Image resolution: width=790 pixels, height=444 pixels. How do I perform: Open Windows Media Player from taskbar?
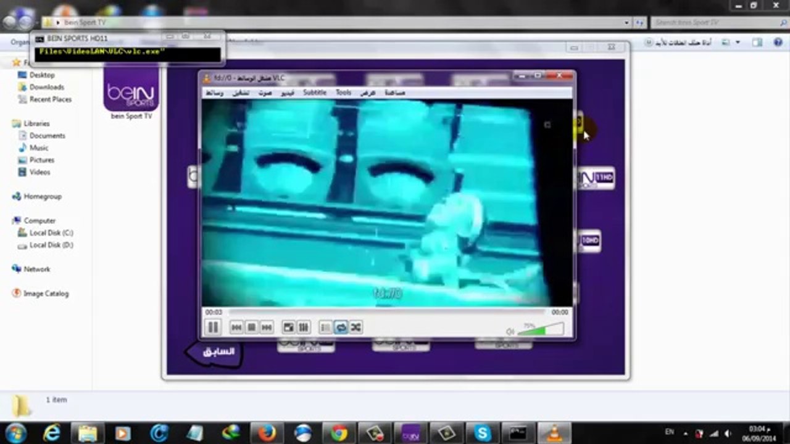coord(123,433)
